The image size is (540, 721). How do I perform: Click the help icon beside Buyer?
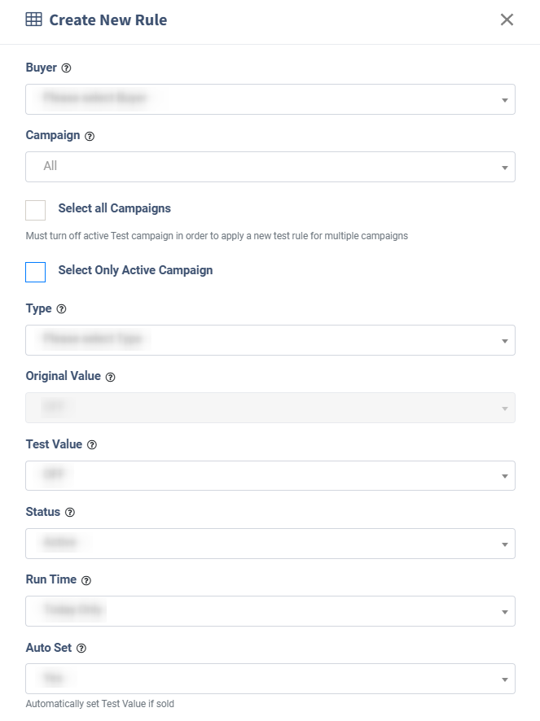(67, 68)
